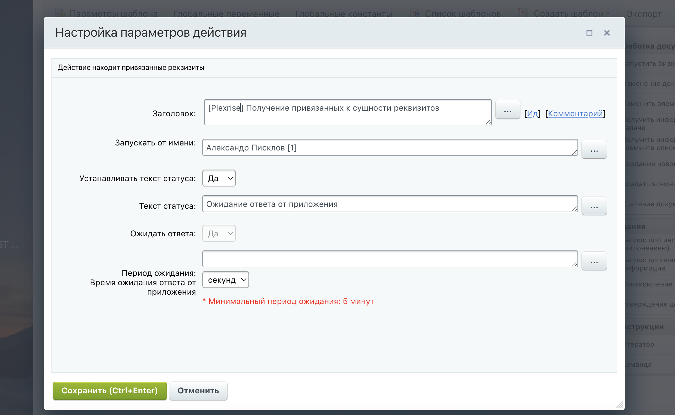Open Список шаблонов in background toolbar
The image size is (675, 415).
(x=462, y=14)
